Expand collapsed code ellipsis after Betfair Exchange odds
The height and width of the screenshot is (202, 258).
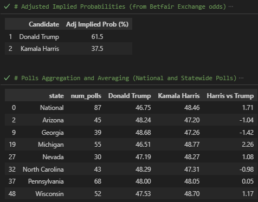pyautogui.click(x=231, y=6)
